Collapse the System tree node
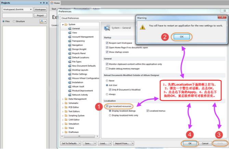 click(x=63, y=25)
